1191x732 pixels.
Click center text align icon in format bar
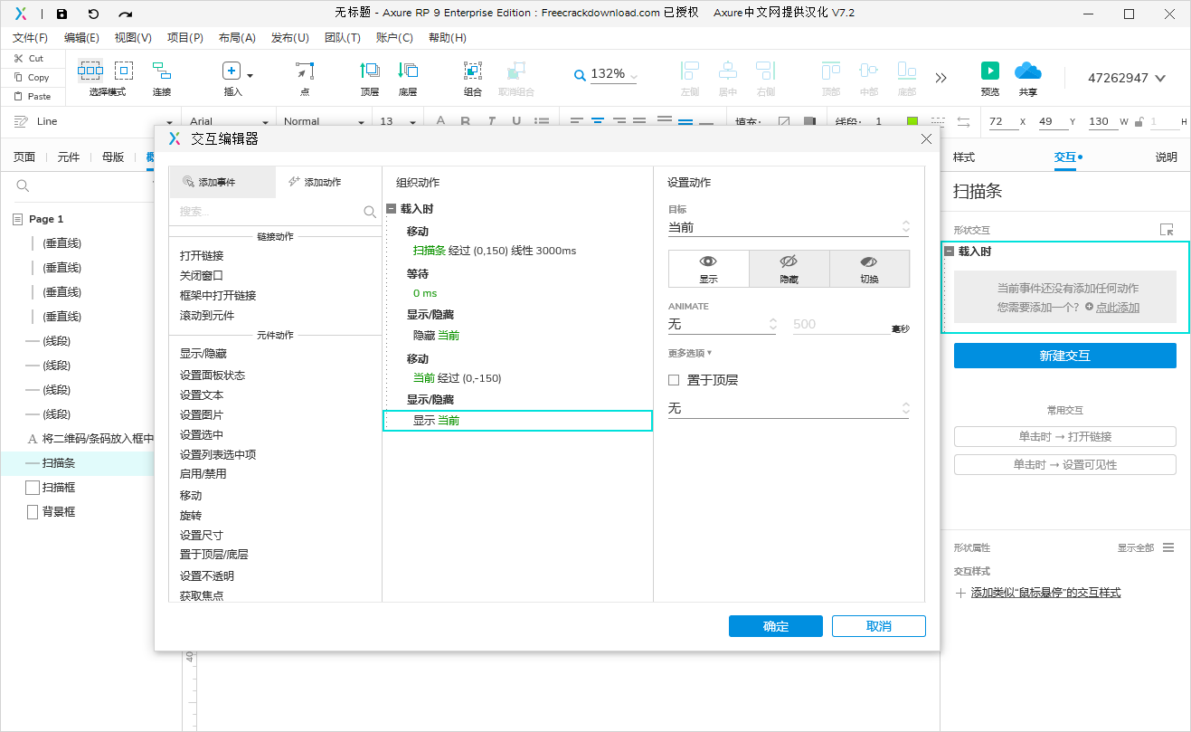point(598,121)
